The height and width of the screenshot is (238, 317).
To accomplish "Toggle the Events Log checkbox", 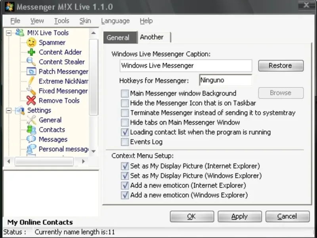I will click(x=125, y=142).
